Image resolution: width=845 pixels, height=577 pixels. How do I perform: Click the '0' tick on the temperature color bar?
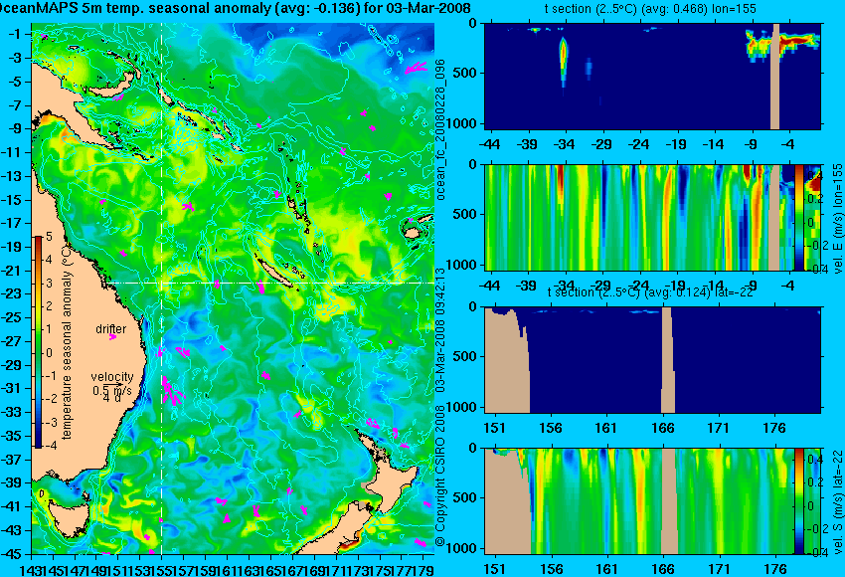pyautogui.click(x=49, y=353)
